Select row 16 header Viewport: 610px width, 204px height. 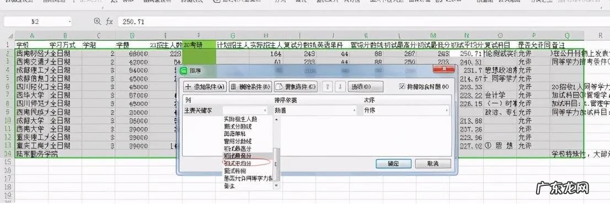[7, 170]
